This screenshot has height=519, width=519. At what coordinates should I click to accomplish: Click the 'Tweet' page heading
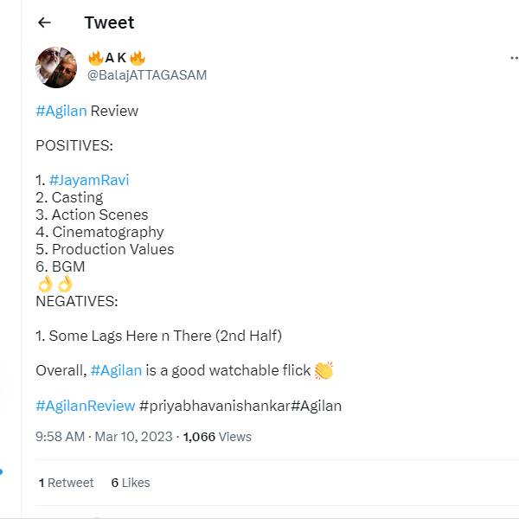(x=109, y=22)
